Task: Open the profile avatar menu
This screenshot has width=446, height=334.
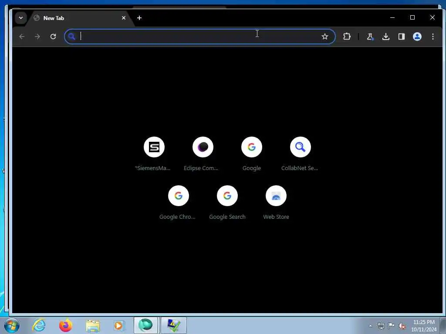Action: [417, 37]
